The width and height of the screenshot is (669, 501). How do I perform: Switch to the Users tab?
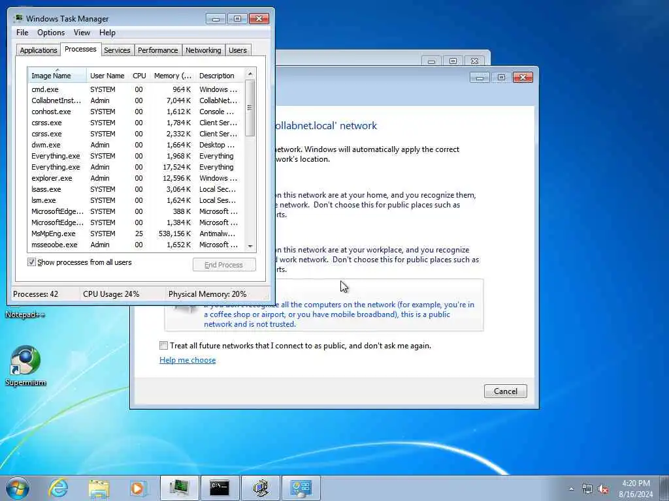[238, 50]
